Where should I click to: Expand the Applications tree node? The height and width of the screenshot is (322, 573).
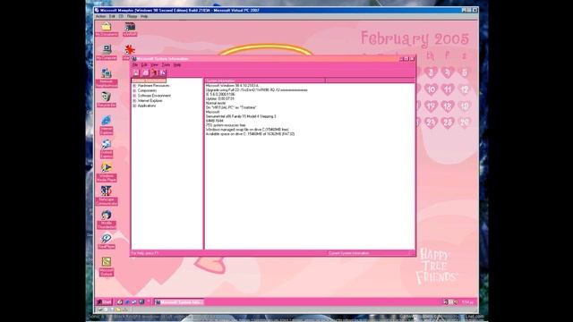pyautogui.click(x=134, y=106)
